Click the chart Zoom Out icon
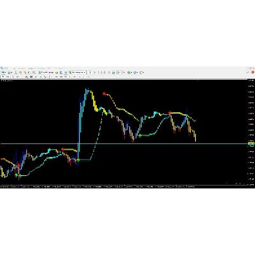Screen dimensions: 255x255 [109, 73]
